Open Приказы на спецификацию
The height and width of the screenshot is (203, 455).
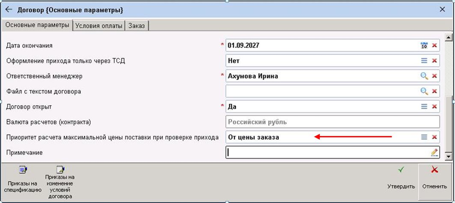click(22, 180)
